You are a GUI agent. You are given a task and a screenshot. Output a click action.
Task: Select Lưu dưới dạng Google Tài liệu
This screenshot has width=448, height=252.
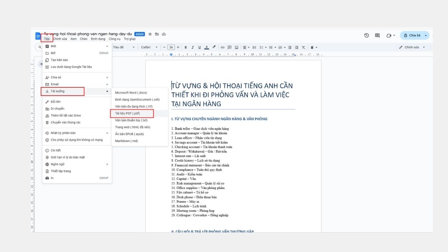tap(77, 67)
